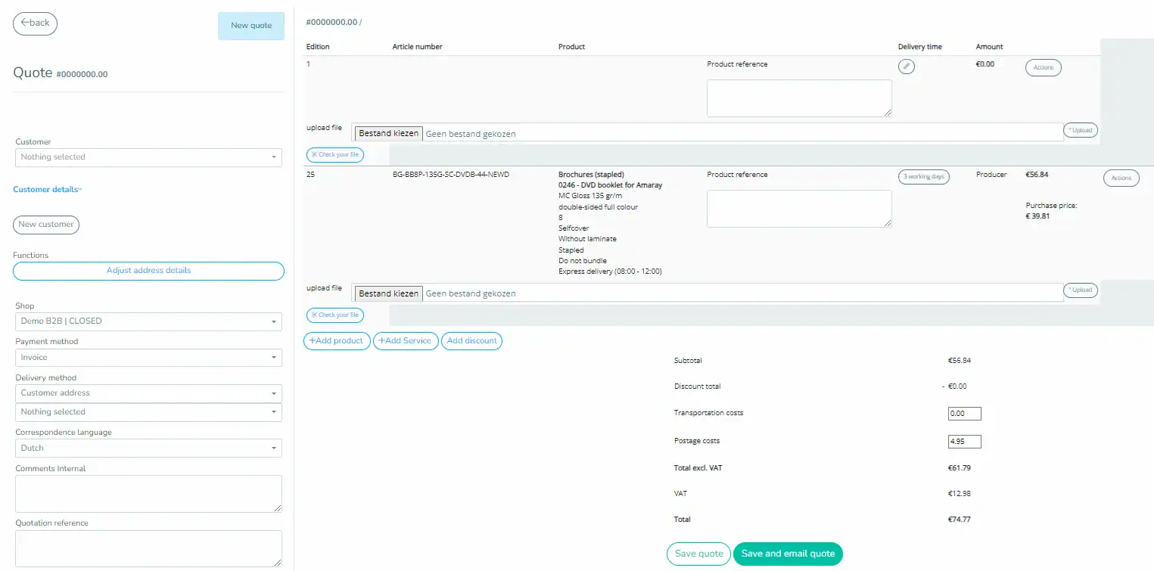Image resolution: width=1154 pixels, height=571 pixels.
Task: Click the Save quote button
Action: click(x=699, y=554)
